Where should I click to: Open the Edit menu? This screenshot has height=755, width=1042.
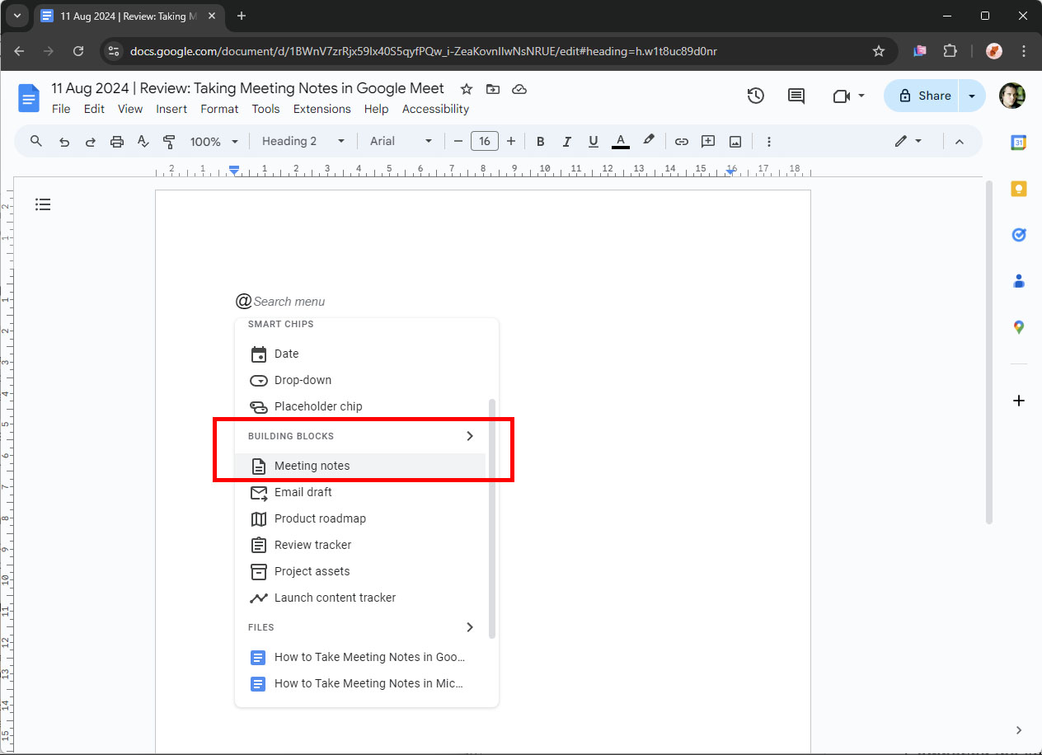tap(94, 109)
